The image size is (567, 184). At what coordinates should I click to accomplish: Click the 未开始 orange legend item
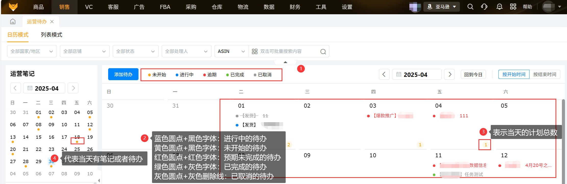[x=157, y=75]
